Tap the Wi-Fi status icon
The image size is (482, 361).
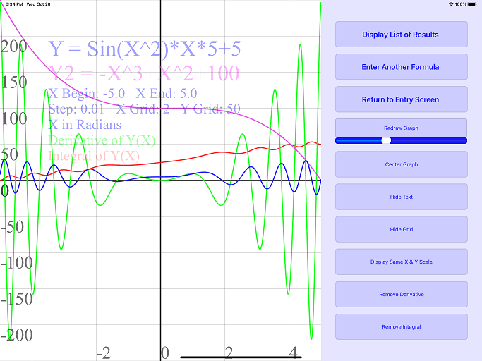tap(451, 4)
